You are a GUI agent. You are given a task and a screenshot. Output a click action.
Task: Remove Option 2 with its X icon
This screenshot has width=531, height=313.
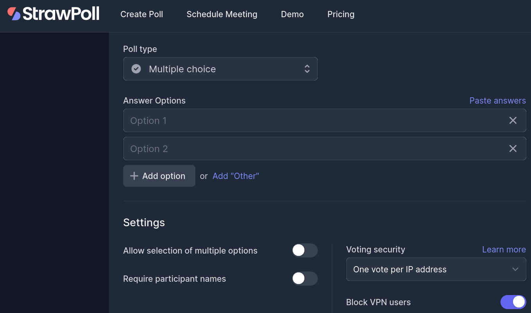(513, 148)
